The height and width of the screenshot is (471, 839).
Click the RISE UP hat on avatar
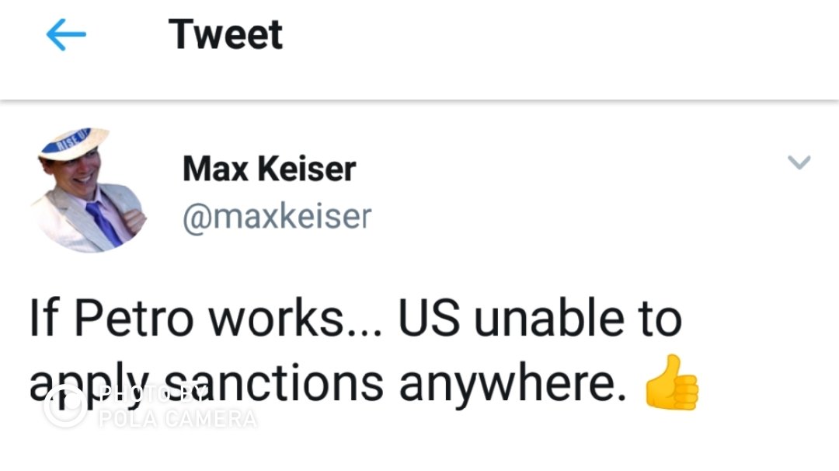74,143
